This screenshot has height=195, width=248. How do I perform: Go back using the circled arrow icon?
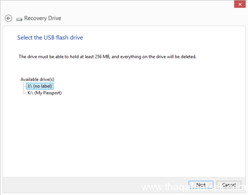[x=8, y=18]
